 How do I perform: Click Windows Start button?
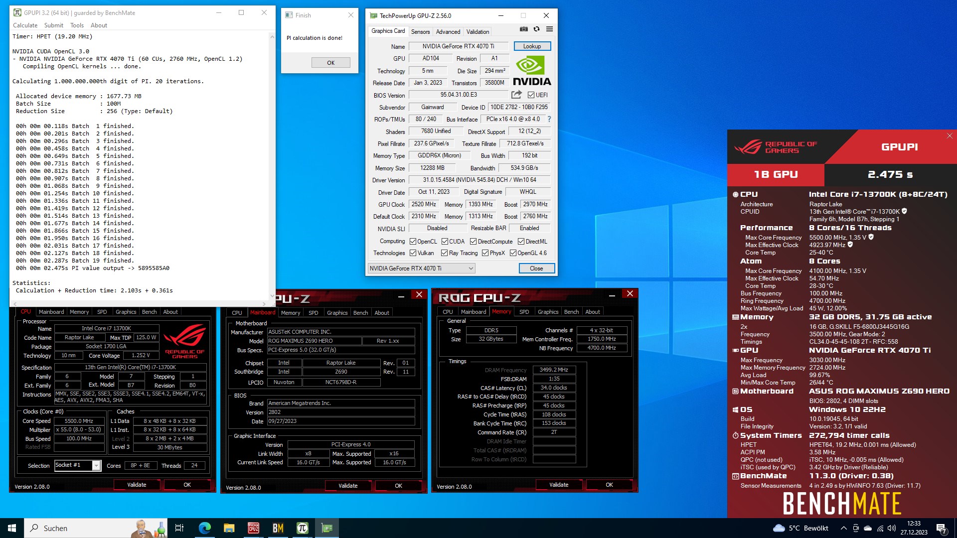click(12, 528)
